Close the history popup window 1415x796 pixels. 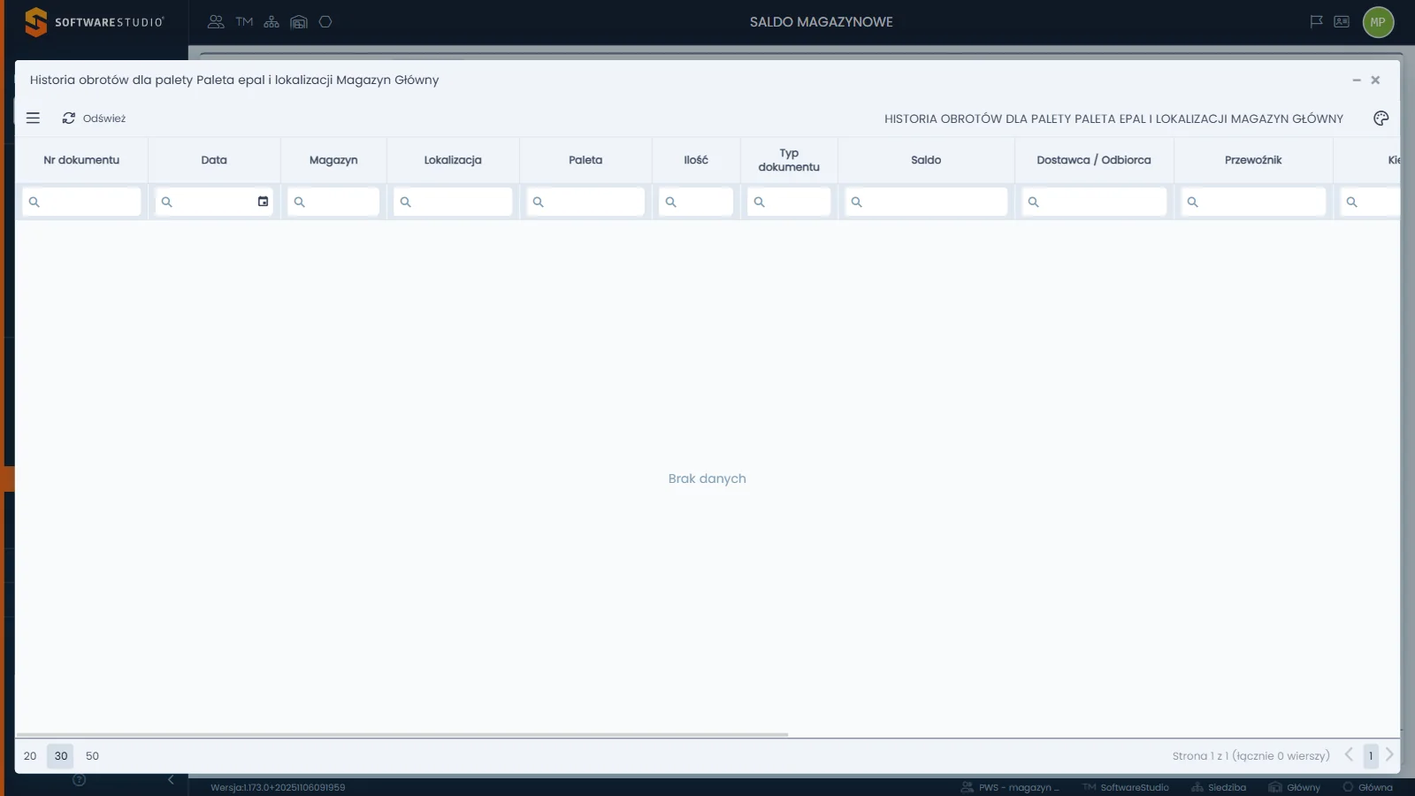pyautogui.click(x=1375, y=80)
